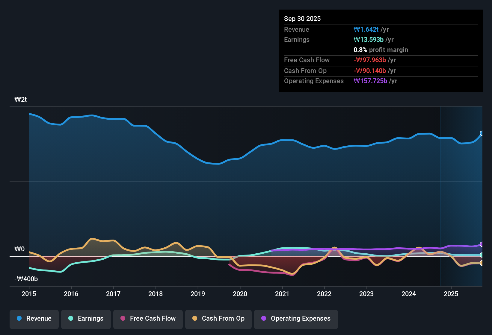492x335 pixels.
Task: Click the Free Cash Flow value -₩97.963b
Action: click(x=370, y=60)
